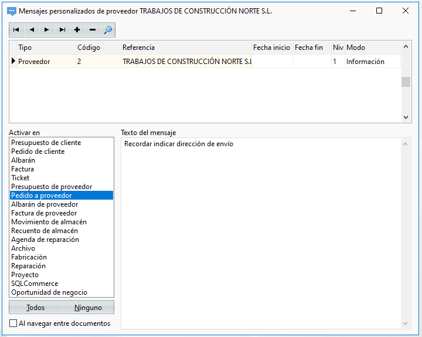
Task: Click the grid scrollbar up arrow
Action: pos(406,46)
